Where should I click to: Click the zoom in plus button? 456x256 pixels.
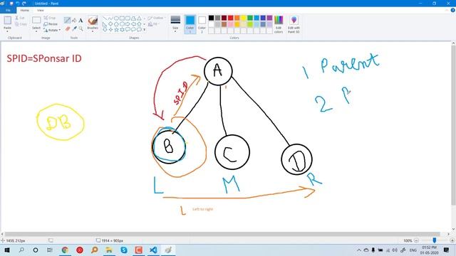click(x=452, y=240)
